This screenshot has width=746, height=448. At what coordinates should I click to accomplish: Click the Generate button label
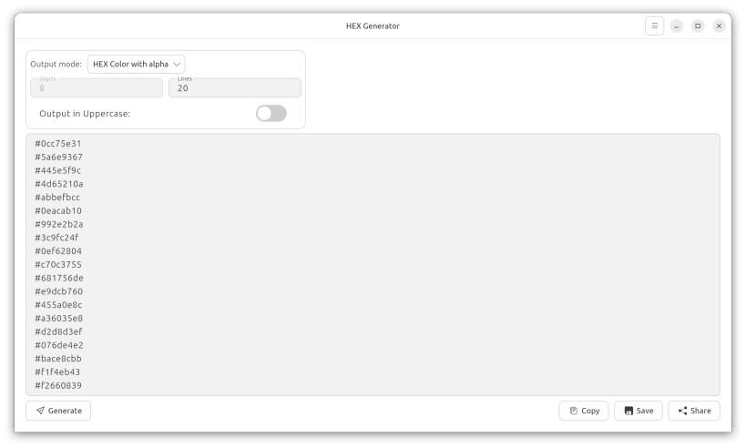pyautogui.click(x=65, y=411)
